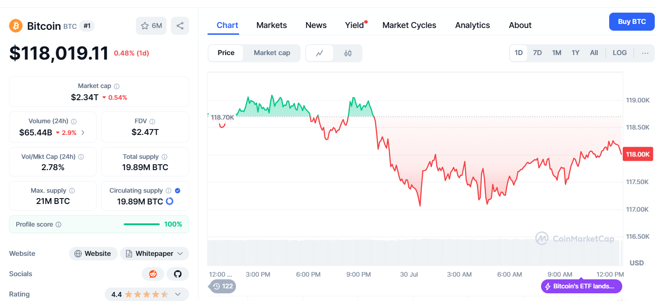Screen dimensions: 657x301
Task: Open Market cap info tooltip icon
Action: click(x=117, y=86)
